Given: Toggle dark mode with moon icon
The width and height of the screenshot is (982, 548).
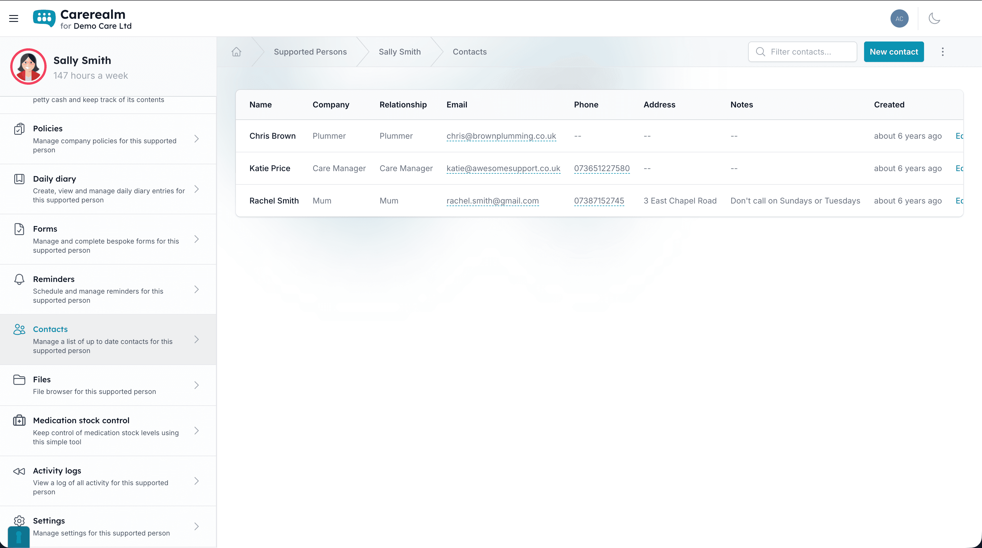Looking at the screenshot, I should (x=934, y=18).
